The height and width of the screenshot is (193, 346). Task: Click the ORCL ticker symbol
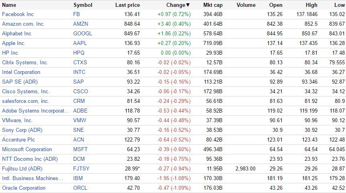(x=80, y=188)
